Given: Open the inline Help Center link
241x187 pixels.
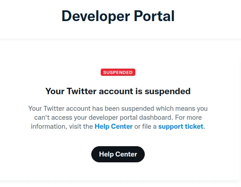Looking at the screenshot, I should [114, 126].
